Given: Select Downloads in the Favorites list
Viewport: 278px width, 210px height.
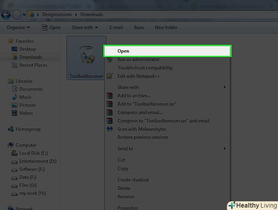Looking at the screenshot, I should (31, 57).
